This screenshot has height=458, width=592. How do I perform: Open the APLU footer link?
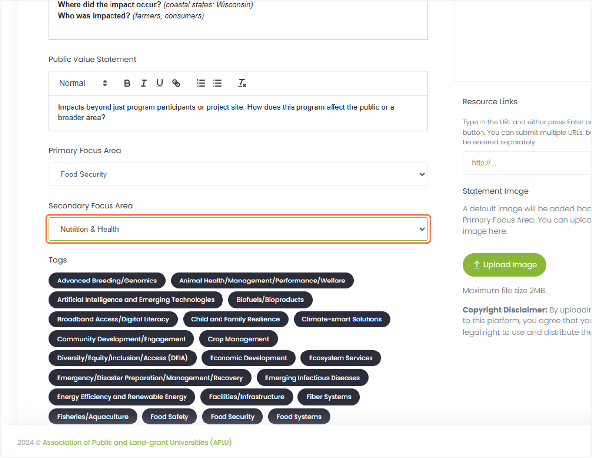pyautogui.click(x=137, y=442)
